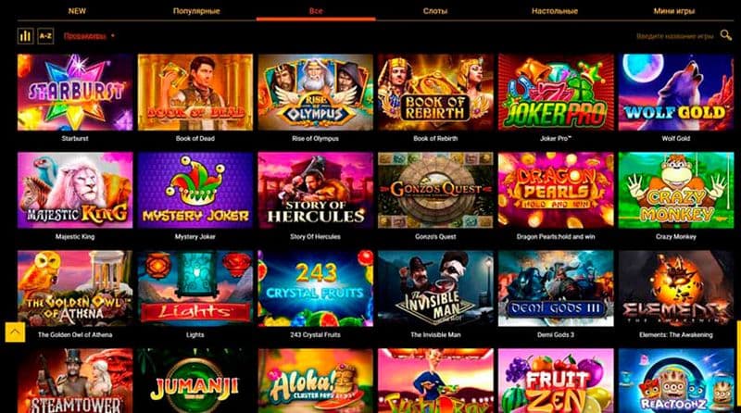The height and width of the screenshot is (413, 741).
Task: Click the Wolf Gold title link
Action: [x=676, y=139]
